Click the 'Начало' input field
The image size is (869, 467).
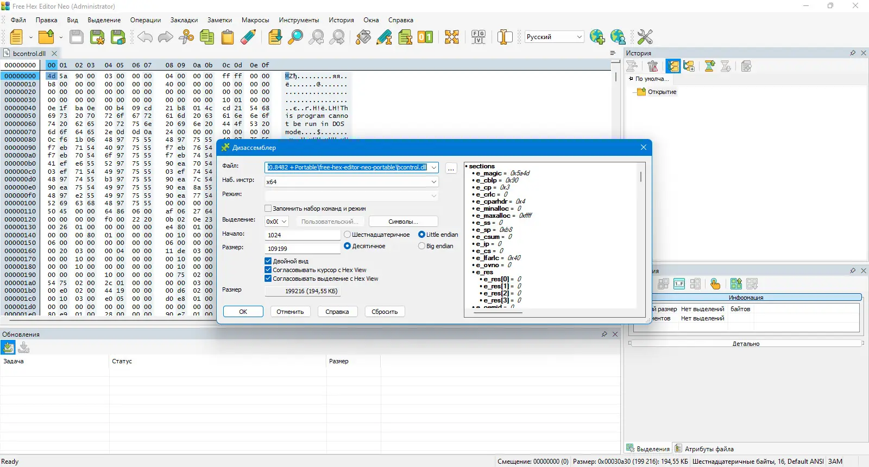click(302, 235)
